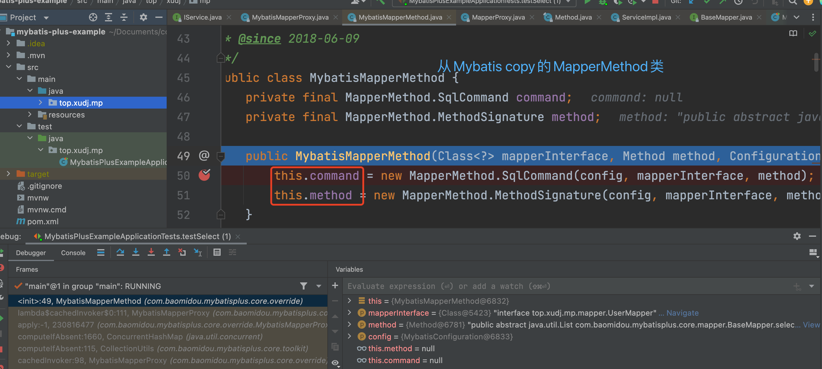
Task: Toggle Reader Mode book icon
Action: [x=793, y=34]
